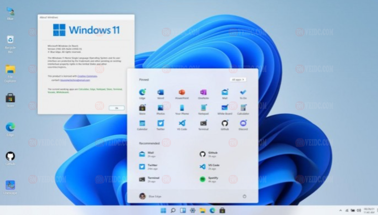Open the To Do pinned app
Screen dimensions: 378x215
click(x=243, y=93)
